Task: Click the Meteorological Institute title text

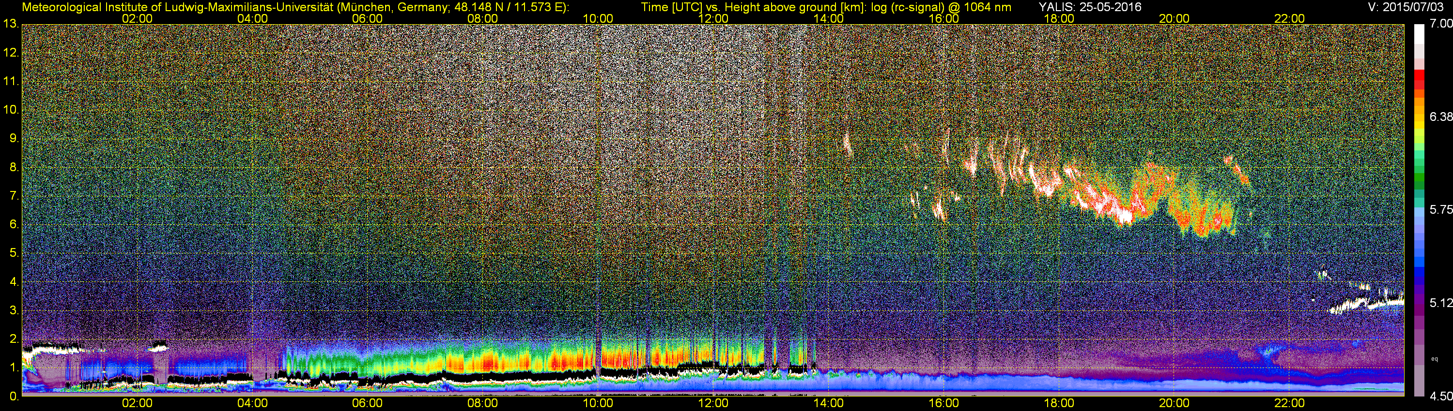Action: tap(295, 7)
